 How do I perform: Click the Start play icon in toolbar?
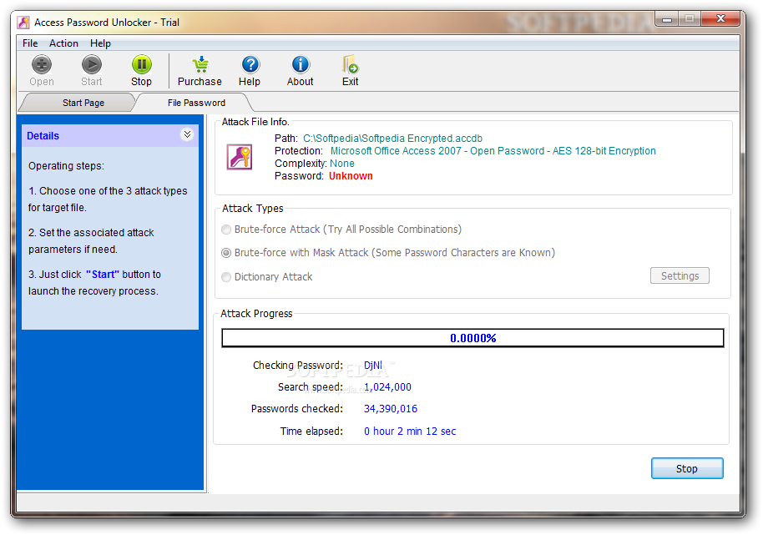tap(92, 64)
